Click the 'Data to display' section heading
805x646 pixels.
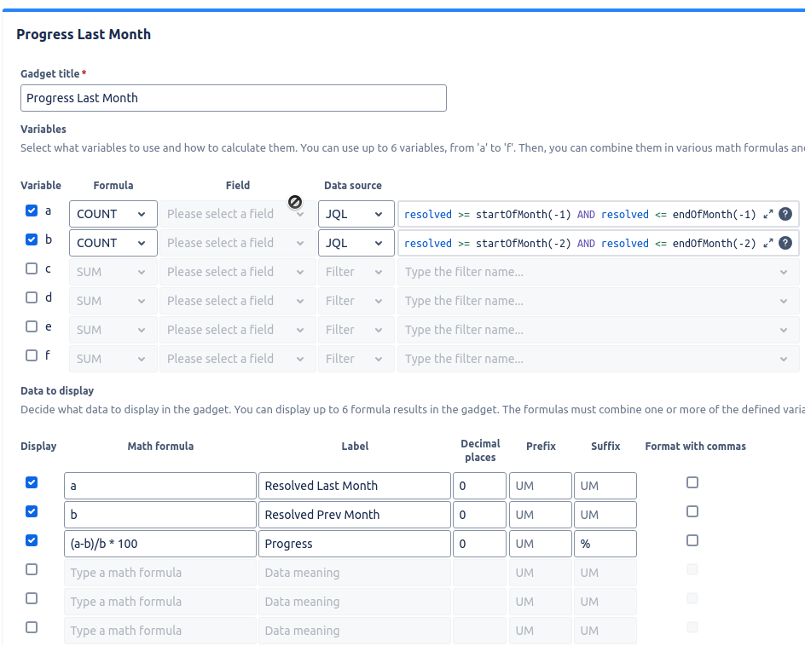57,390
